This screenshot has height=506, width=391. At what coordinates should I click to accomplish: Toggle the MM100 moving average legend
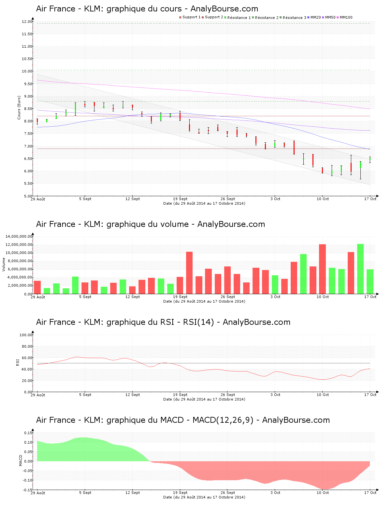346,17
